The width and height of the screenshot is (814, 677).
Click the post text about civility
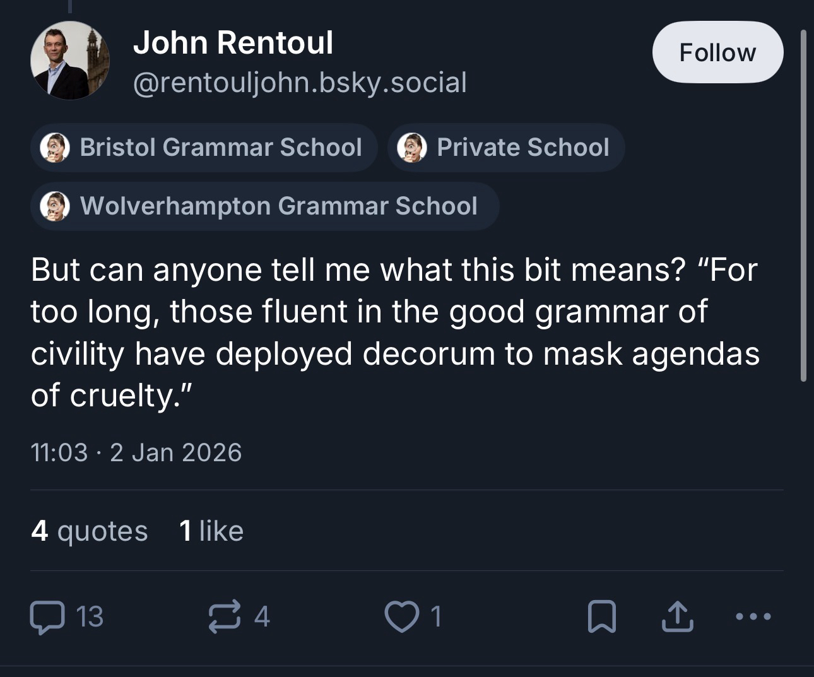[394, 333]
